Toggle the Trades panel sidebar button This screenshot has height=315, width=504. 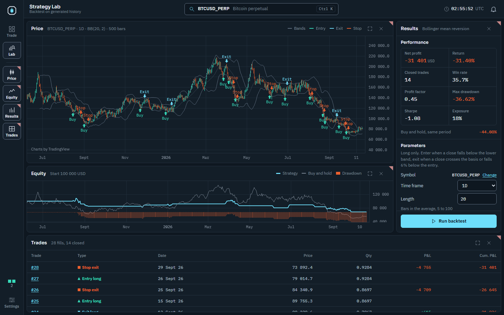12,131
